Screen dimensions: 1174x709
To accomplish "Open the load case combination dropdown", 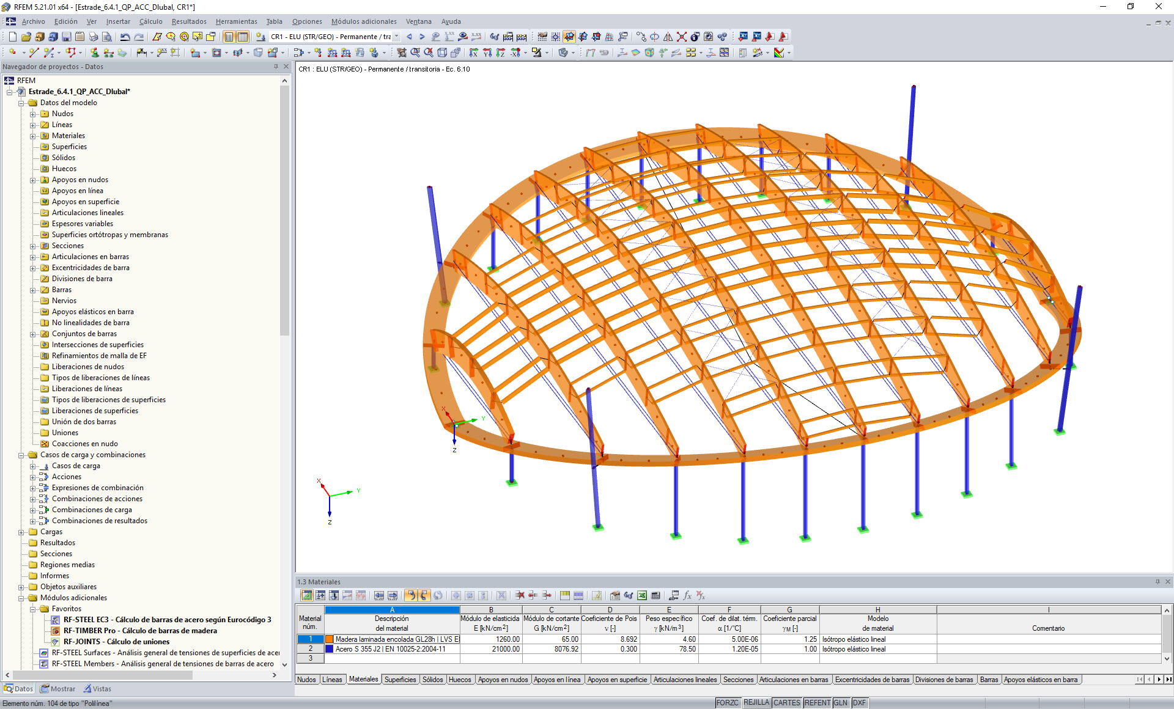I will pyautogui.click(x=396, y=37).
